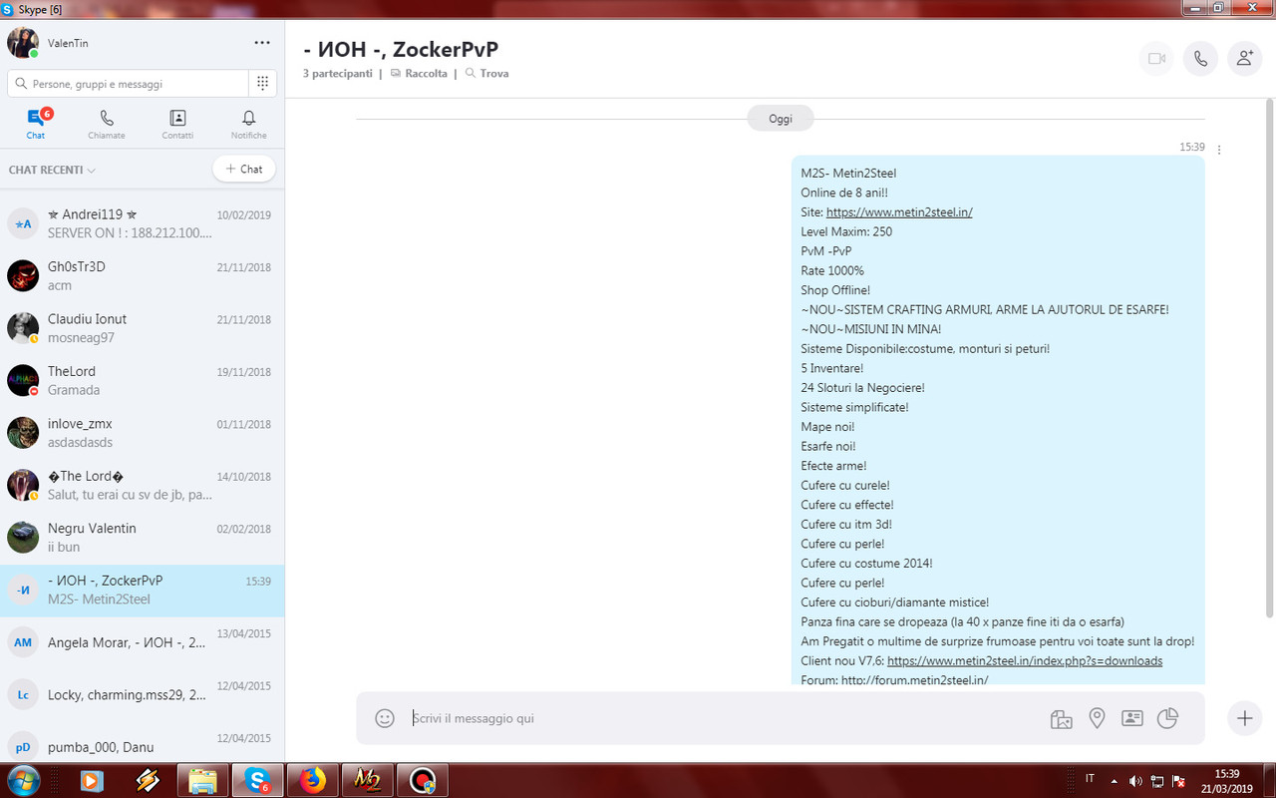Viewport: 1276px width, 798px height.
Task: Open Windows Explorer from taskbar
Action: tap(203, 780)
